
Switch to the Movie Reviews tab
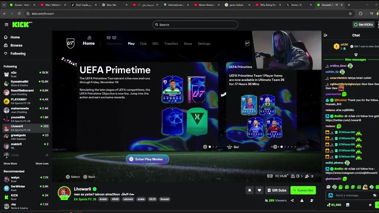coord(207,5)
